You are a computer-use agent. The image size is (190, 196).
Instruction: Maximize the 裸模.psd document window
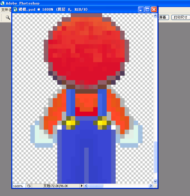(147, 9)
